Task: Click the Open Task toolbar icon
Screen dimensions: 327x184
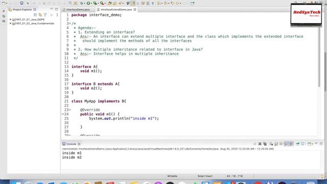Action: click(114, 3)
